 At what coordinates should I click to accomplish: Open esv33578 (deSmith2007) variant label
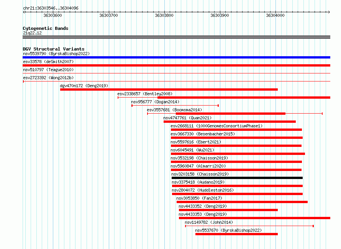[x=48, y=62]
